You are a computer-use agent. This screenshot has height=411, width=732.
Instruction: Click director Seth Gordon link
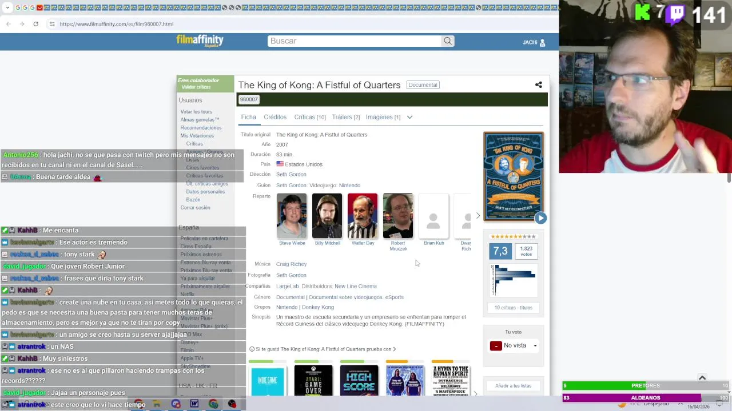291,175
